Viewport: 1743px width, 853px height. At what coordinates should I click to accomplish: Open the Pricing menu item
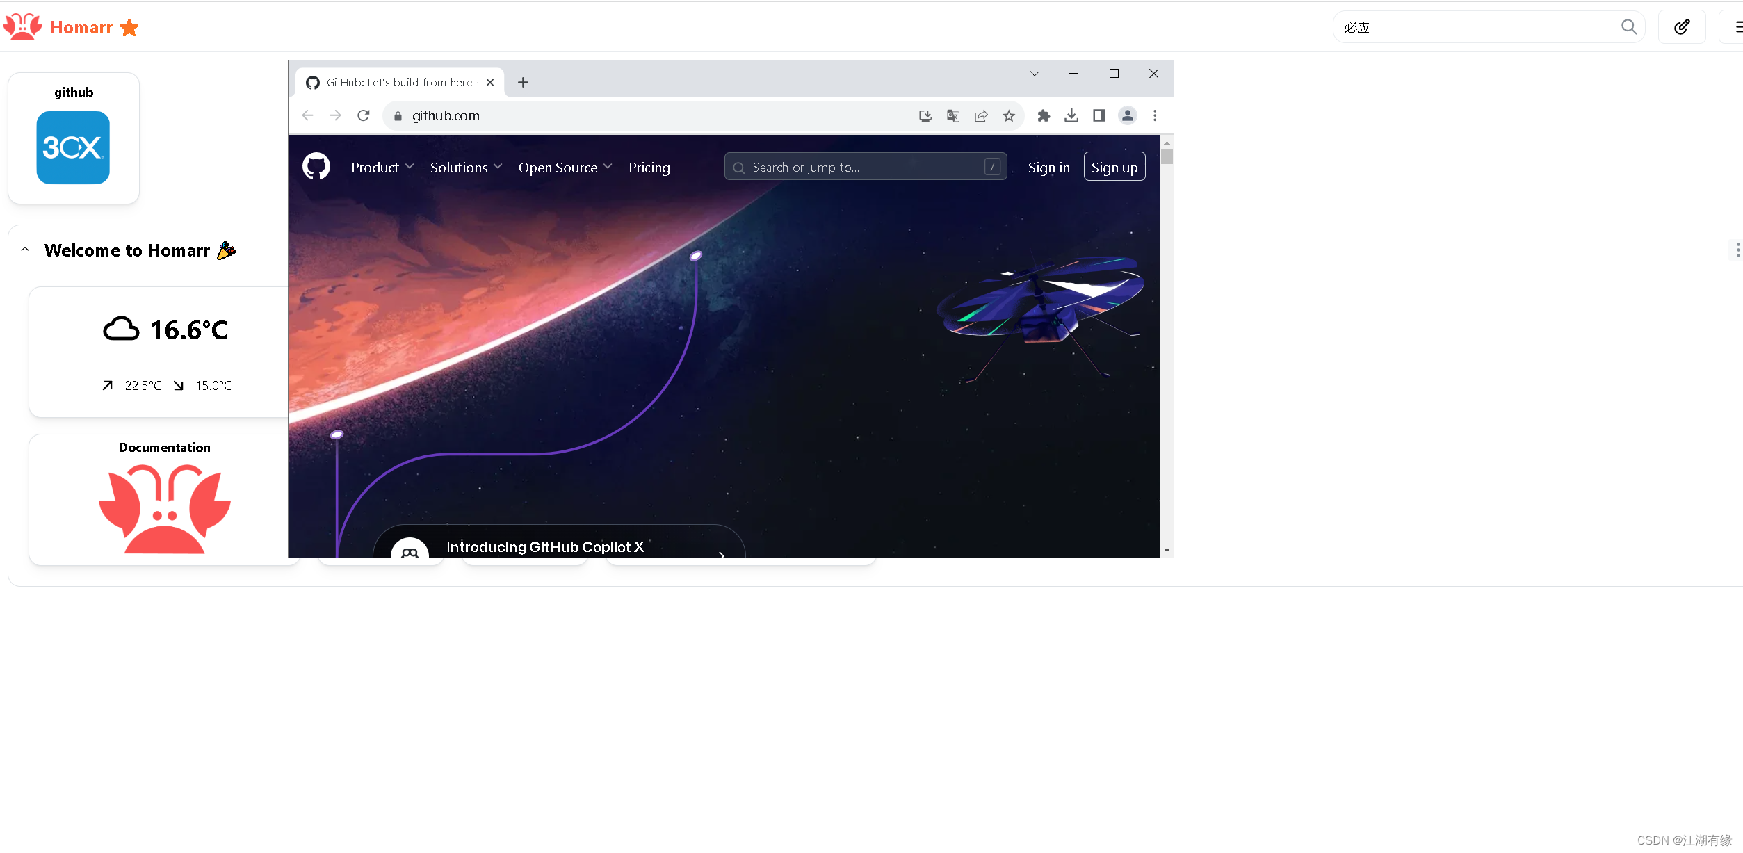[649, 168]
